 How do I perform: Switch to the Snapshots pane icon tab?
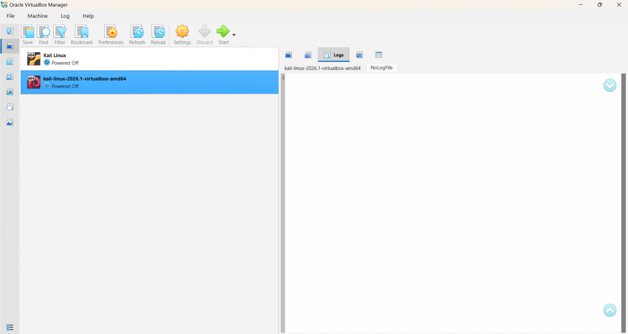click(x=308, y=55)
